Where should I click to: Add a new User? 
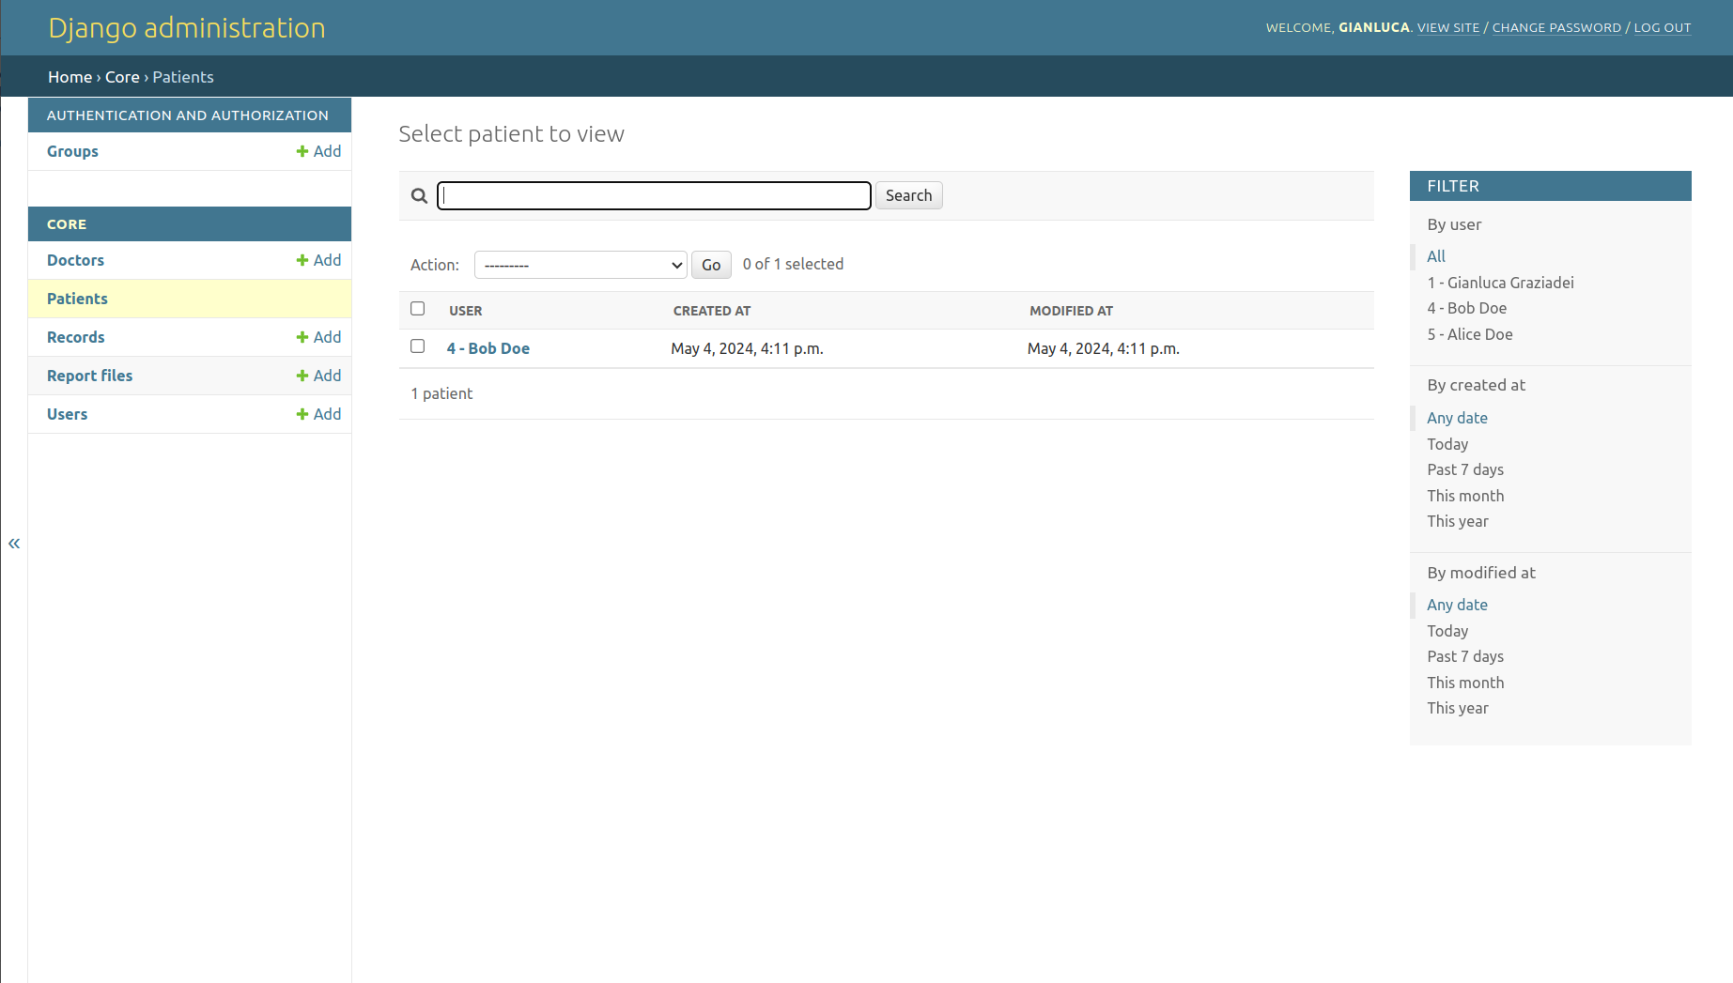click(318, 414)
